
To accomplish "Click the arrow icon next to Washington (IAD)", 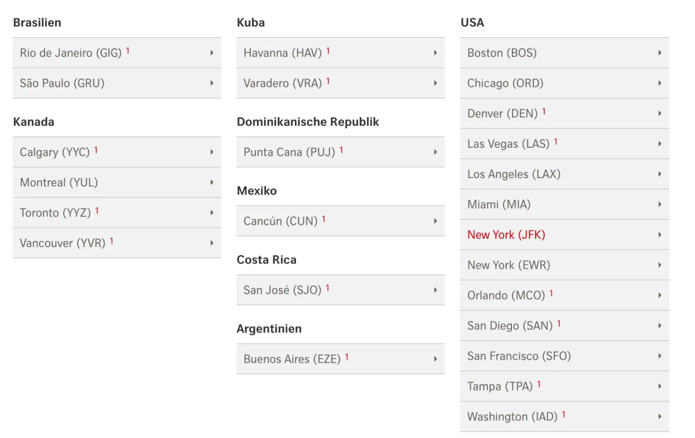I will (x=660, y=417).
